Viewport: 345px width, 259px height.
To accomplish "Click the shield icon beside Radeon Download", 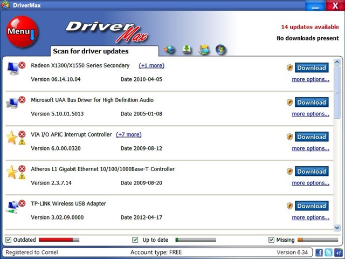I will [290, 67].
